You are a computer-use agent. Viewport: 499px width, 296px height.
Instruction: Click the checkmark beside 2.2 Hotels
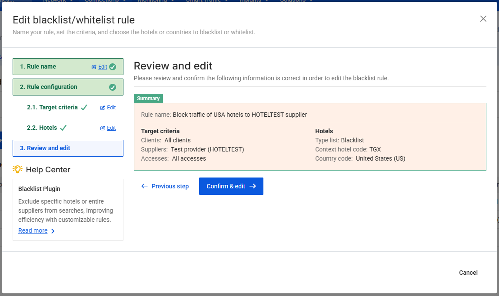coord(63,128)
